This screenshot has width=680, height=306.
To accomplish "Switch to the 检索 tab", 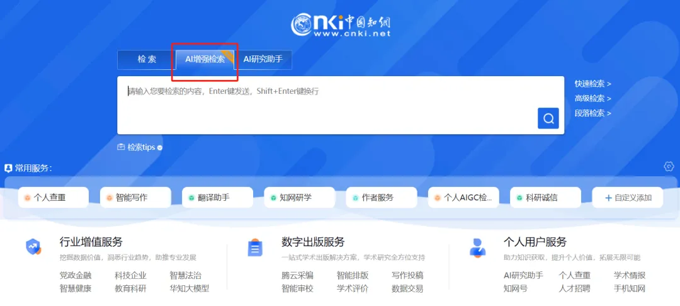I will pyautogui.click(x=147, y=60).
